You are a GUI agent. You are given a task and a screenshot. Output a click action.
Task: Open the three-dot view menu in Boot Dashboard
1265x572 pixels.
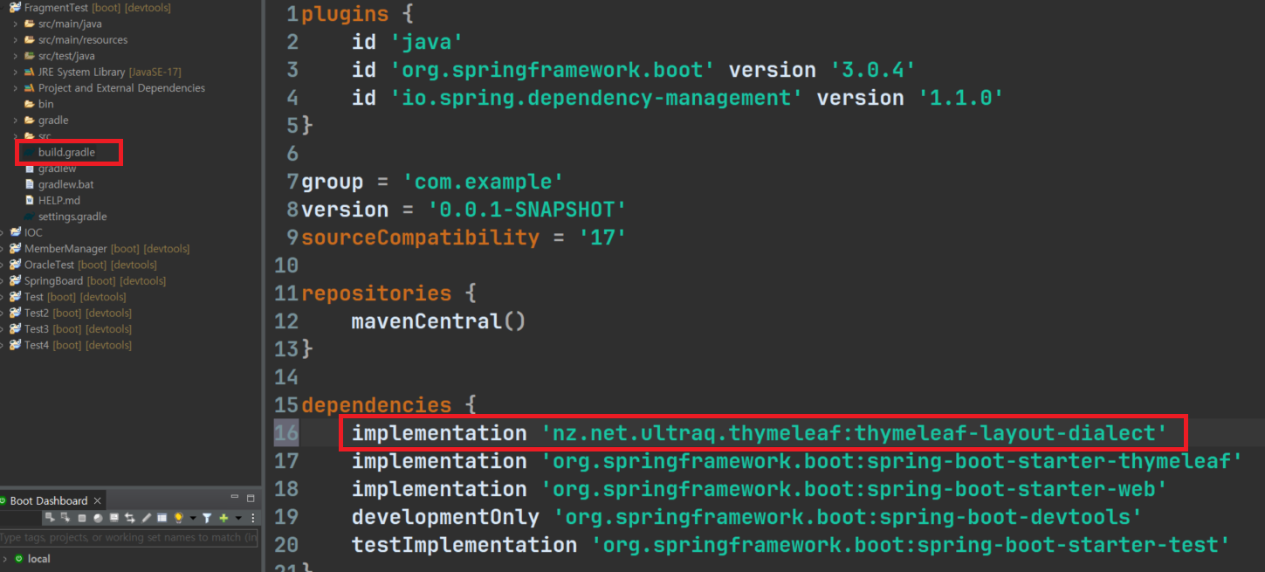253,518
